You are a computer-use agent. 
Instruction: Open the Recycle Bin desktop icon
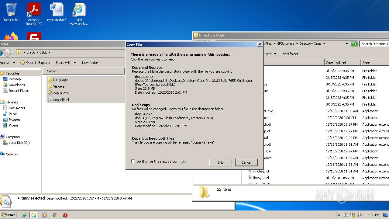click(x=11, y=12)
